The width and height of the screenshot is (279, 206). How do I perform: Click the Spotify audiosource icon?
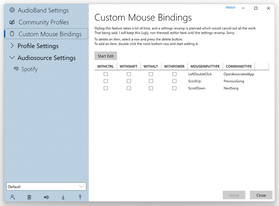click(x=16, y=69)
